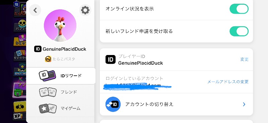The width and height of the screenshot is (268, 123).
Task: Tap the chicken profile avatar
Action: 60,26
